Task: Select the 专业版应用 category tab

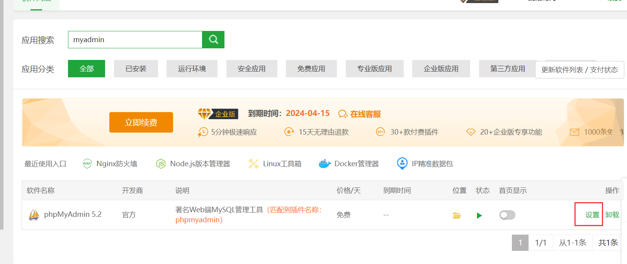Action: (375, 68)
